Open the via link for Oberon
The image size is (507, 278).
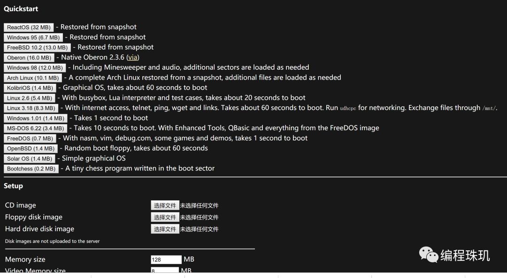pyautogui.click(x=134, y=58)
